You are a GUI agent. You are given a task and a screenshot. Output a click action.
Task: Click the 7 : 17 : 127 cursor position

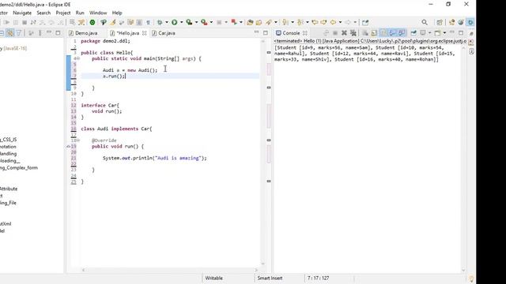pyautogui.click(x=318, y=278)
